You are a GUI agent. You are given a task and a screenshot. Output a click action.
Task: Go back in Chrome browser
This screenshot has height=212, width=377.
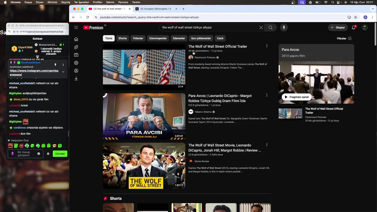74,17
